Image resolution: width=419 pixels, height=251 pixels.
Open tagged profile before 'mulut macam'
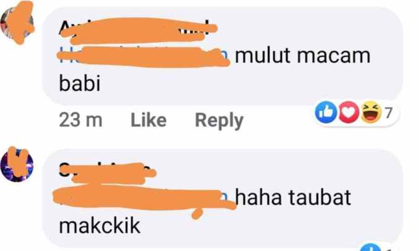point(143,56)
